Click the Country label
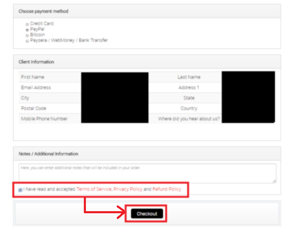The height and width of the screenshot is (242, 307). click(x=189, y=108)
